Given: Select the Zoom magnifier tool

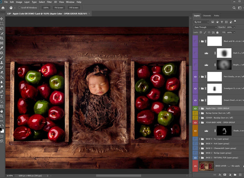Looking at the screenshot, I should [2, 116].
